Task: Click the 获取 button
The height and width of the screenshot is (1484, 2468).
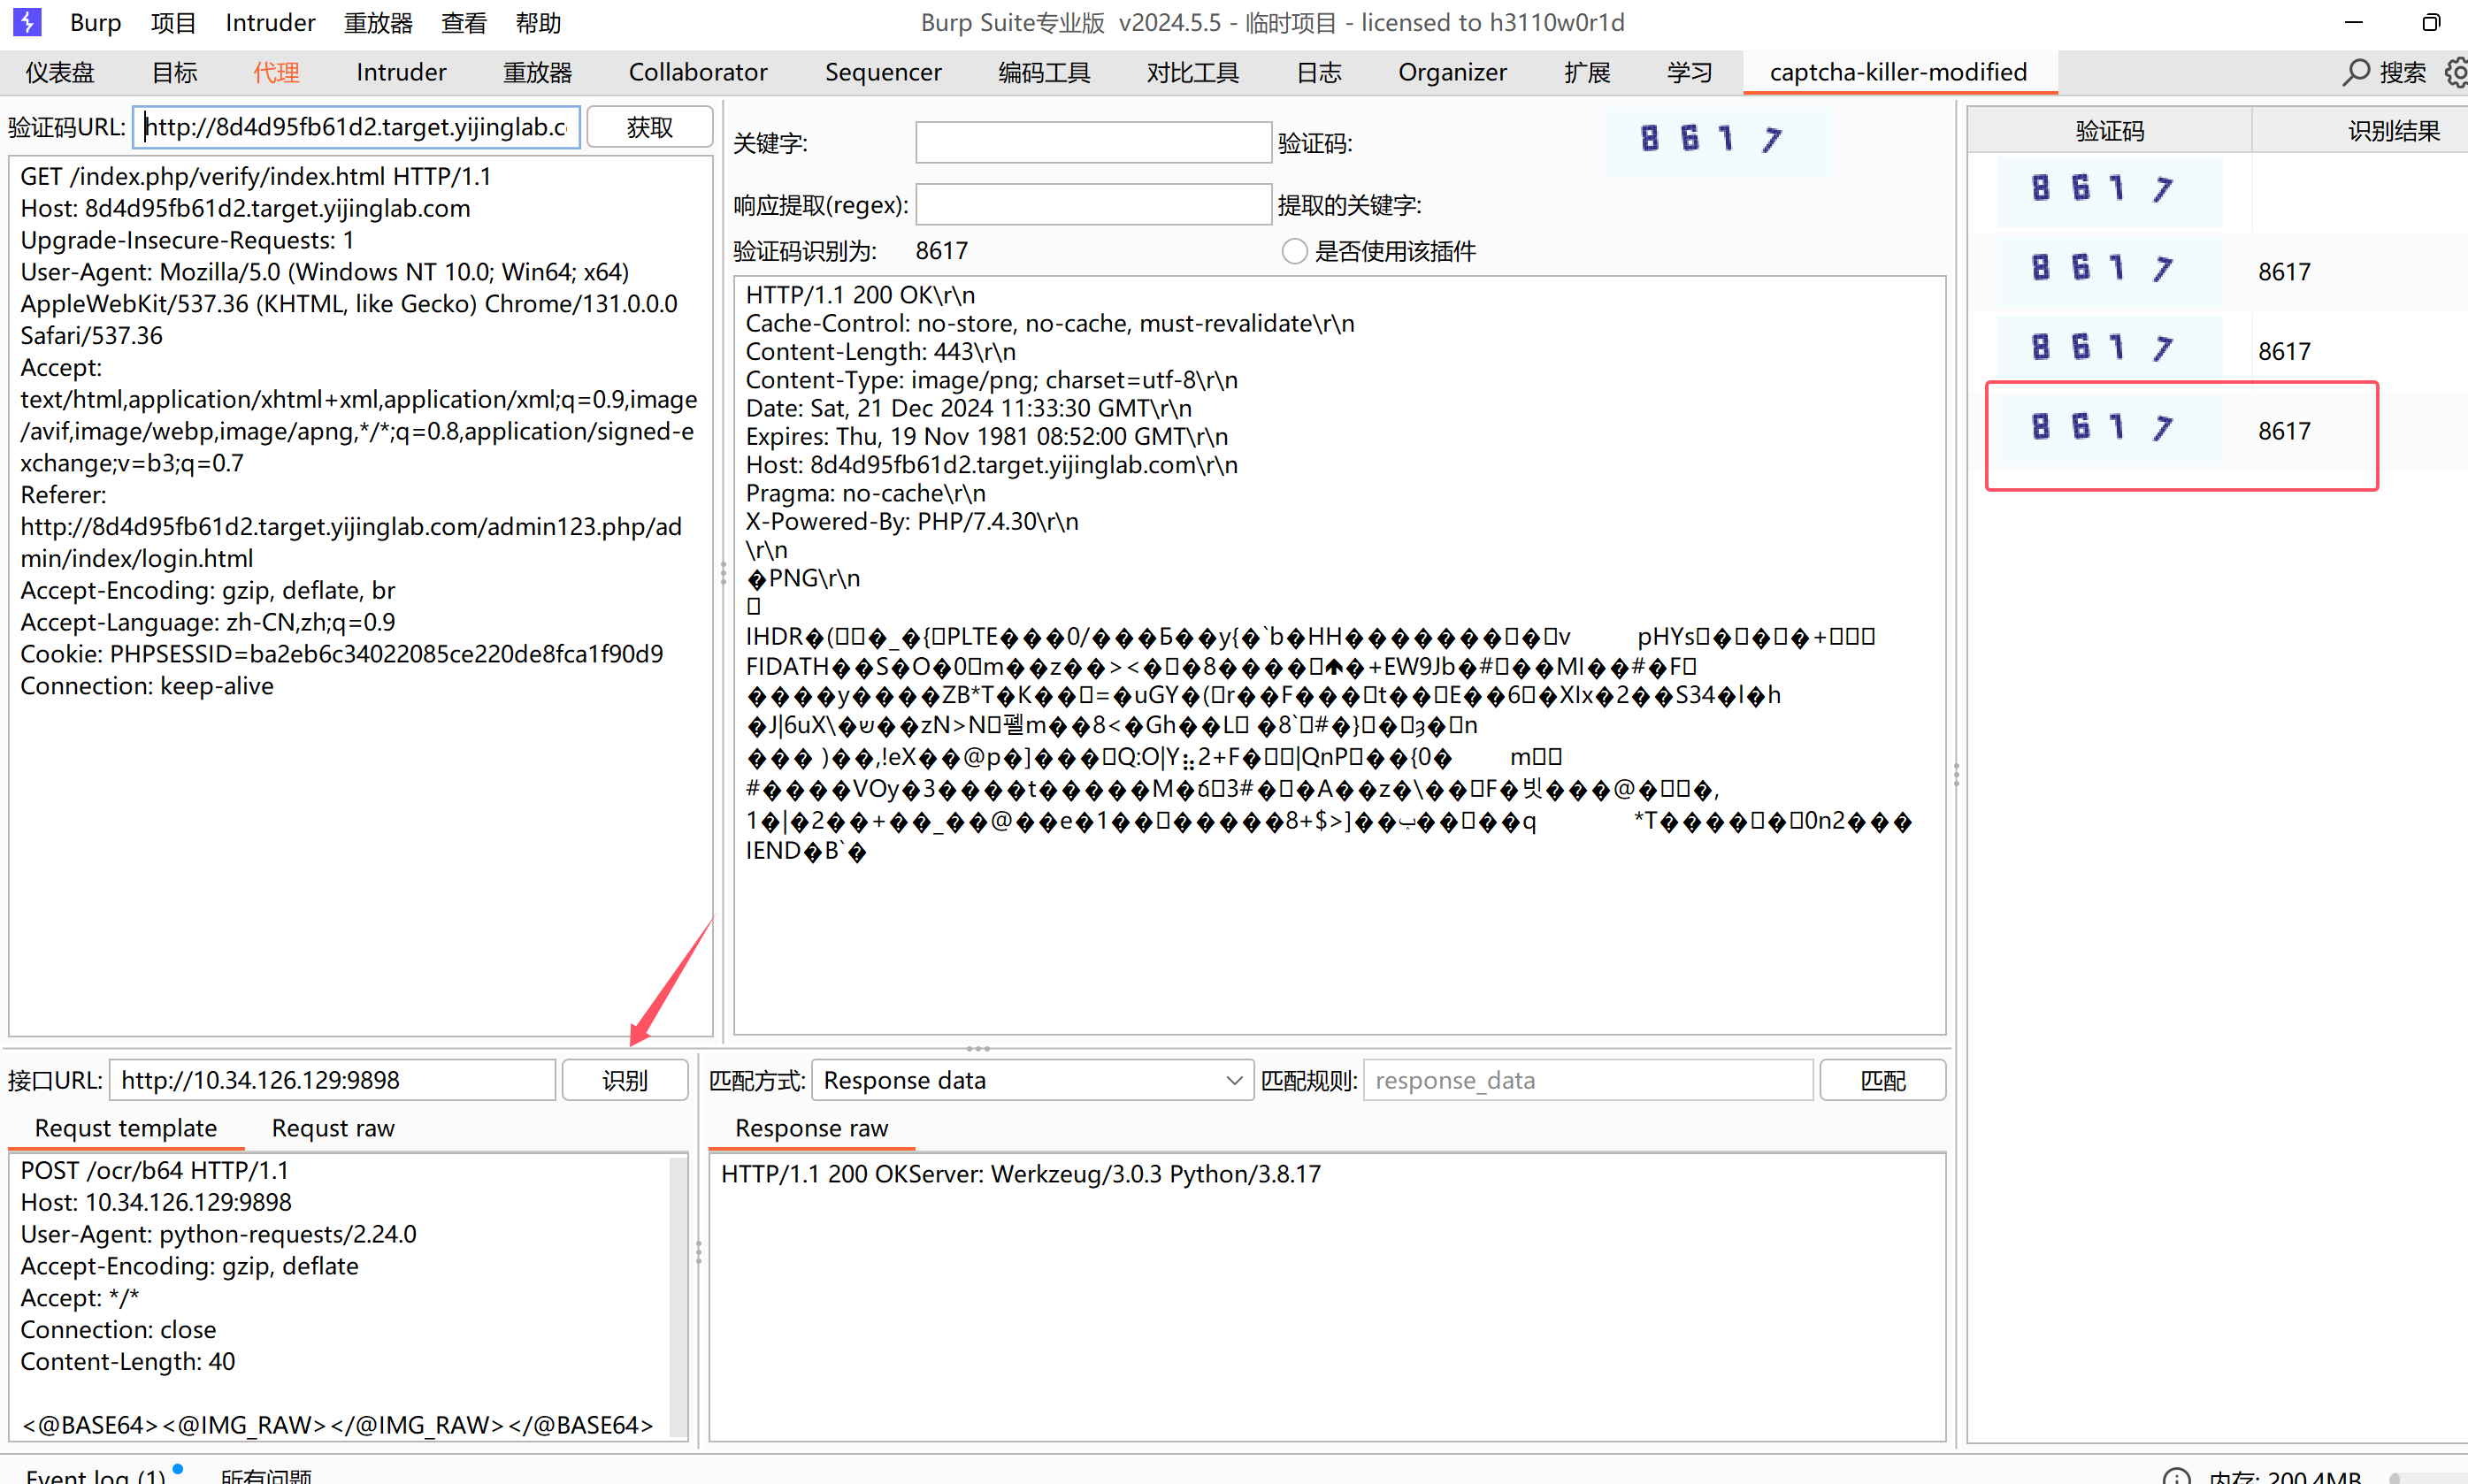Action: (649, 127)
